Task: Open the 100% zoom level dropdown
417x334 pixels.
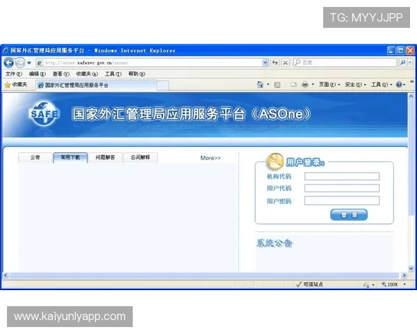Action: 404,284
